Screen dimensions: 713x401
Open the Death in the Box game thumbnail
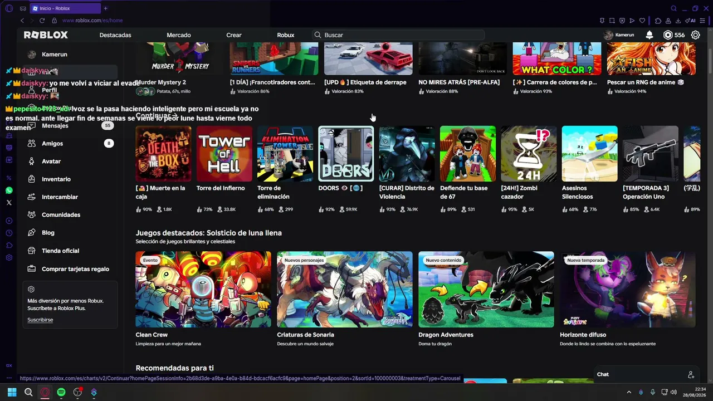coord(163,154)
